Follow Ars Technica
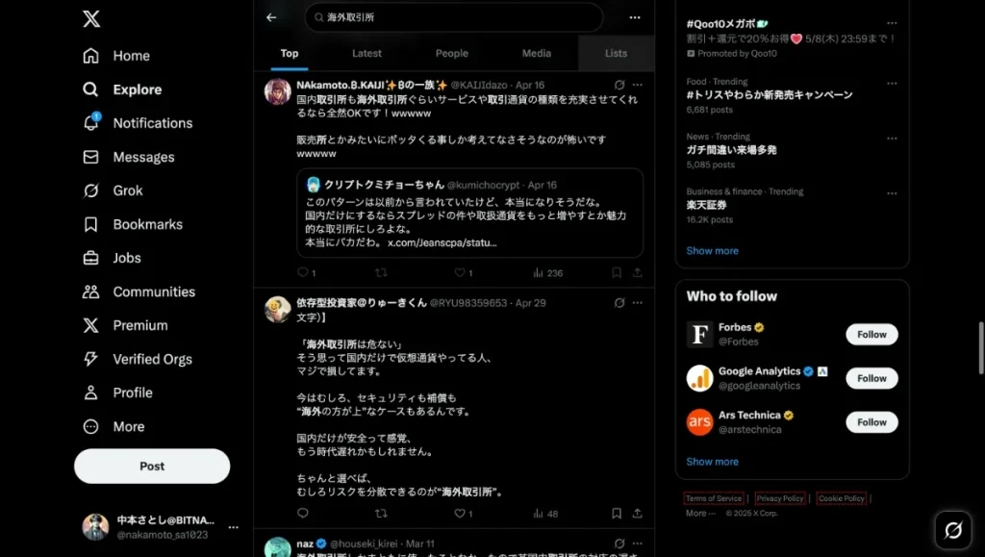 [871, 422]
